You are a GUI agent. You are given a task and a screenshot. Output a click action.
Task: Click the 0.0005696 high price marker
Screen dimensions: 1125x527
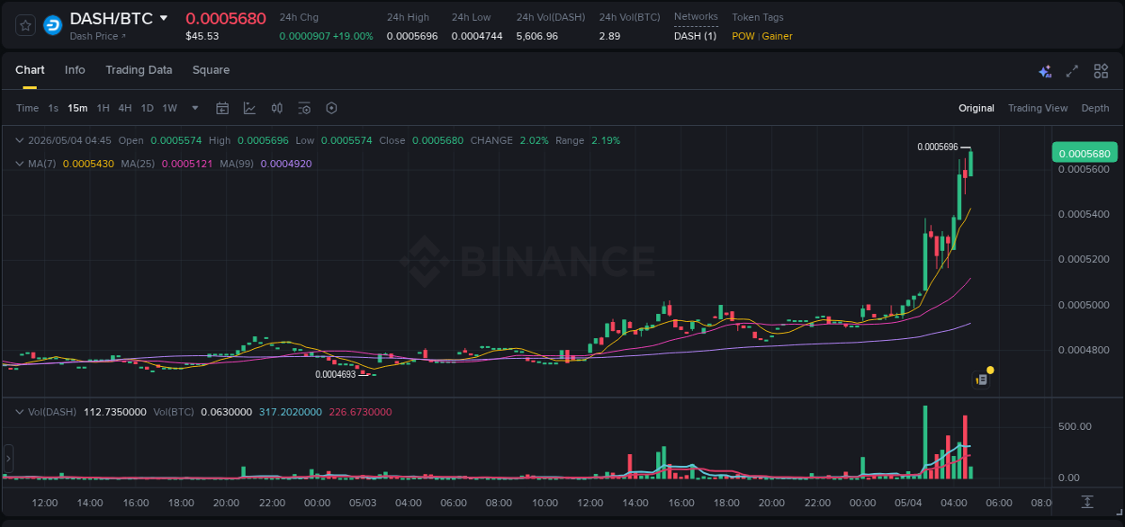pyautogui.click(x=937, y=147)
